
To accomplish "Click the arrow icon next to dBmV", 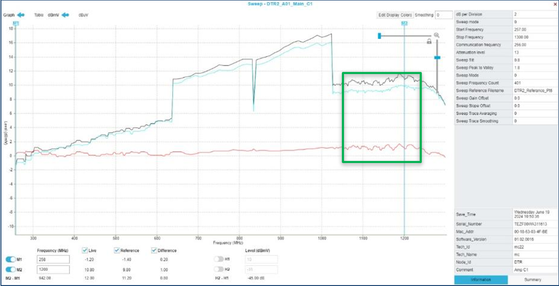I will pyautogui.click(x=65, y=15).
